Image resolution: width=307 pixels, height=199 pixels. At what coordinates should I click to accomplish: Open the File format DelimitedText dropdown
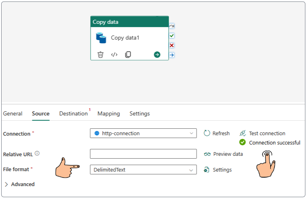(x=143, y=170)
